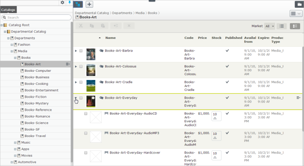Screen dimensions: 304x166
Task: Select Books-Travel in the tree
Action: point(35,136)
